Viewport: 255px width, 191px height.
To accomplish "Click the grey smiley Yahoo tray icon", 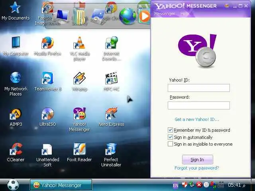I will (x=206, y=185).
